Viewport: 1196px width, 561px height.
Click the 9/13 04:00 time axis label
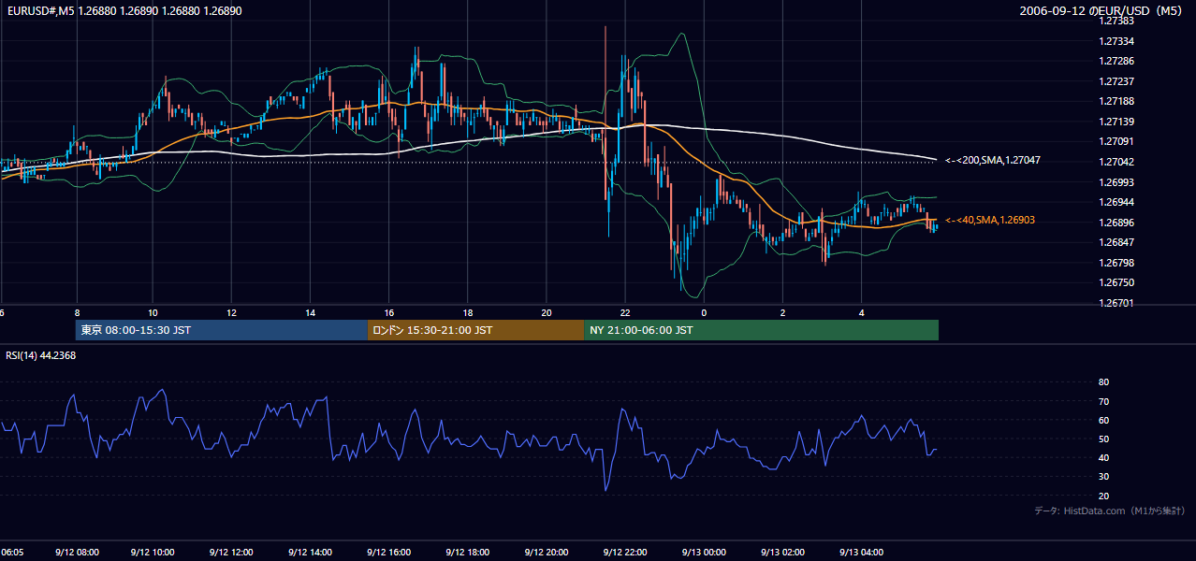click(x=860, y=553)
